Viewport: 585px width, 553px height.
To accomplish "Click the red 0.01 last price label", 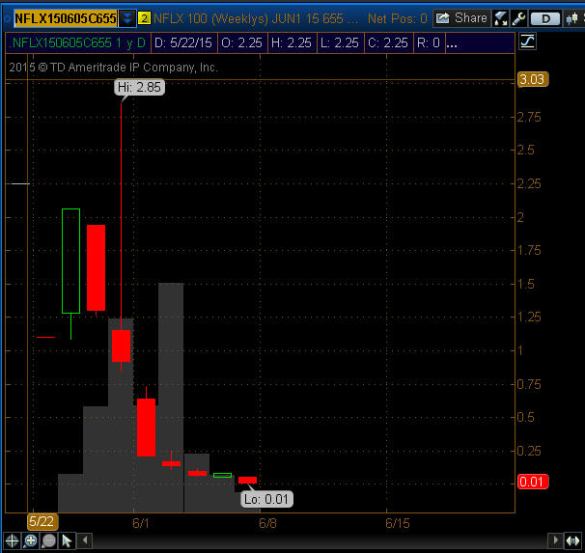I will pos(533,482).
